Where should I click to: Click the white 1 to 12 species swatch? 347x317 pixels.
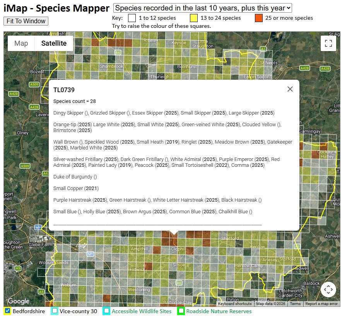click(x=132, y=17)
